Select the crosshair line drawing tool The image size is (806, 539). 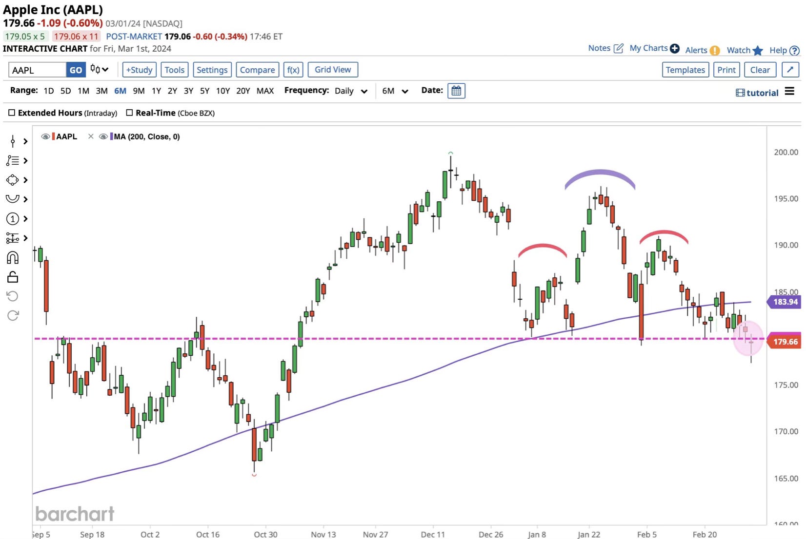click(x=13, y=141)
